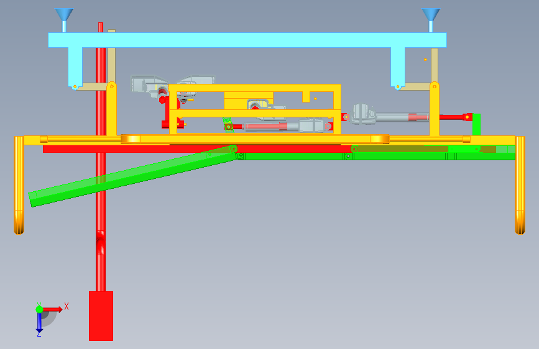Pick the right beige L-bracket
Image resolution: width=539 pixels, height=349 pixels.
coord(434,65)
